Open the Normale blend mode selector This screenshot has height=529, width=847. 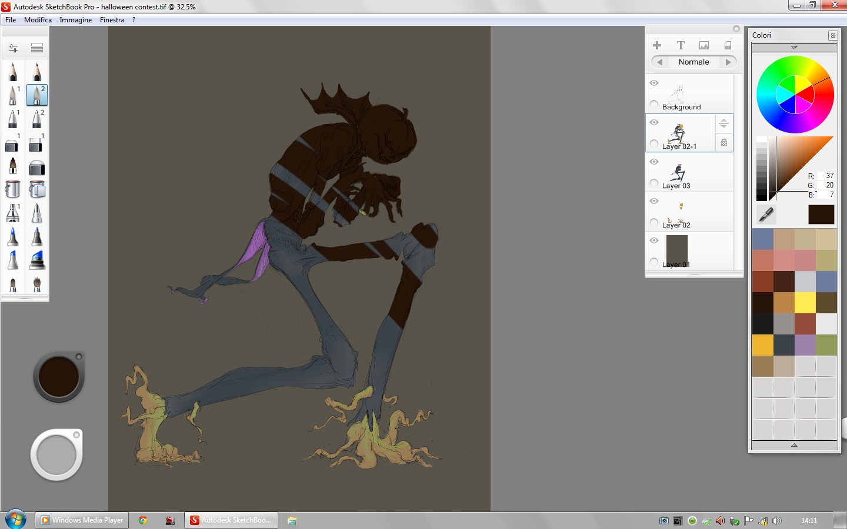pyautogui.click(x=694, y=62)
